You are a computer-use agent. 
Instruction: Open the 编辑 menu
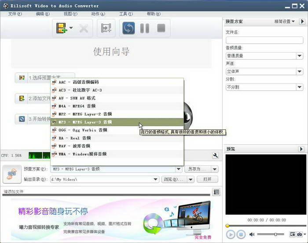click(x=43, y=14)
